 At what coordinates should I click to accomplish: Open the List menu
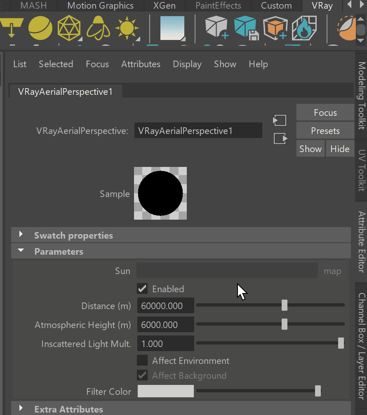(x=20, y=64)
